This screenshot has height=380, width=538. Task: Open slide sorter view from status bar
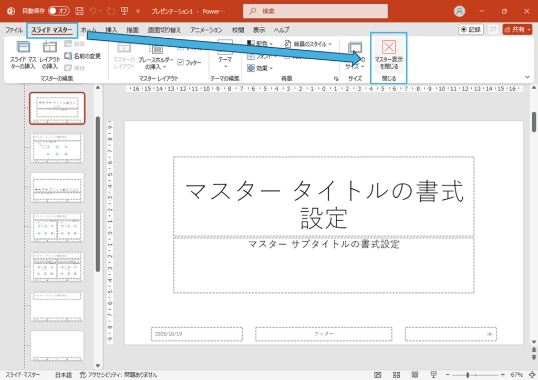click(x=396, y=375)
